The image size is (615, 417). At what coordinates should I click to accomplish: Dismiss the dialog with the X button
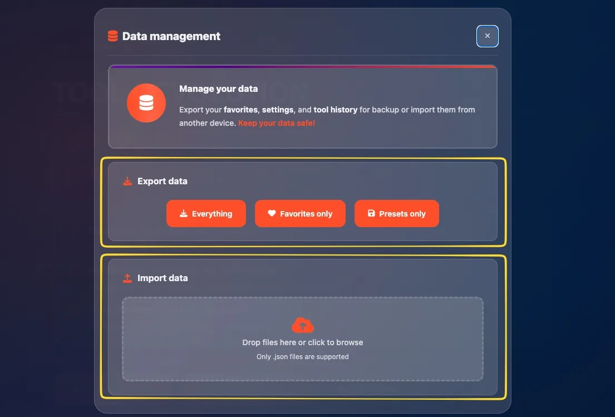tap(487, 36)
